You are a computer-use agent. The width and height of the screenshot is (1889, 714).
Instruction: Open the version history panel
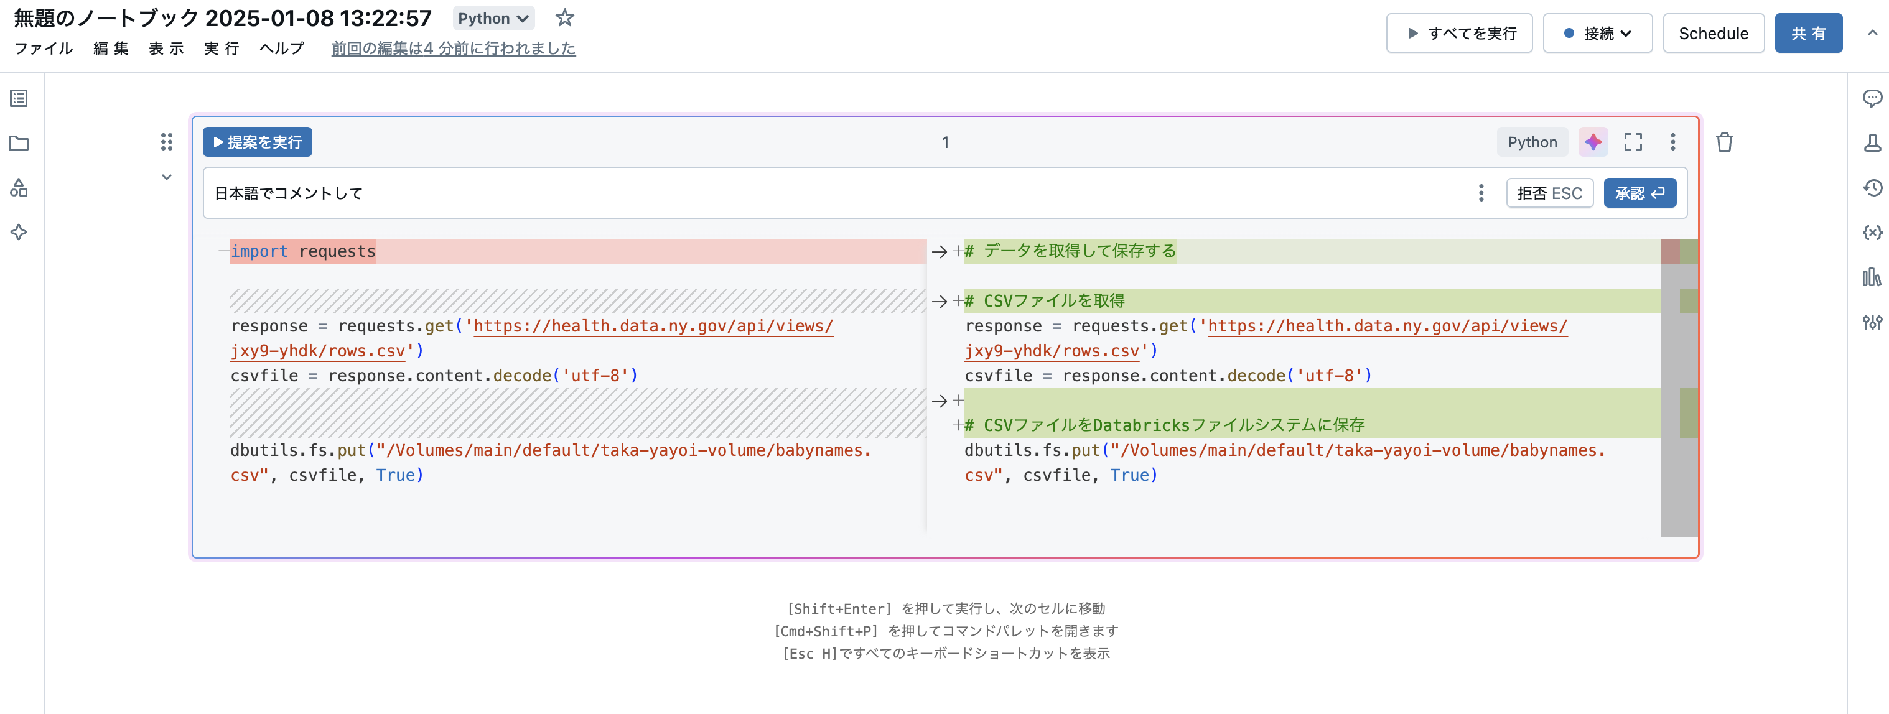pos(1873,188)
